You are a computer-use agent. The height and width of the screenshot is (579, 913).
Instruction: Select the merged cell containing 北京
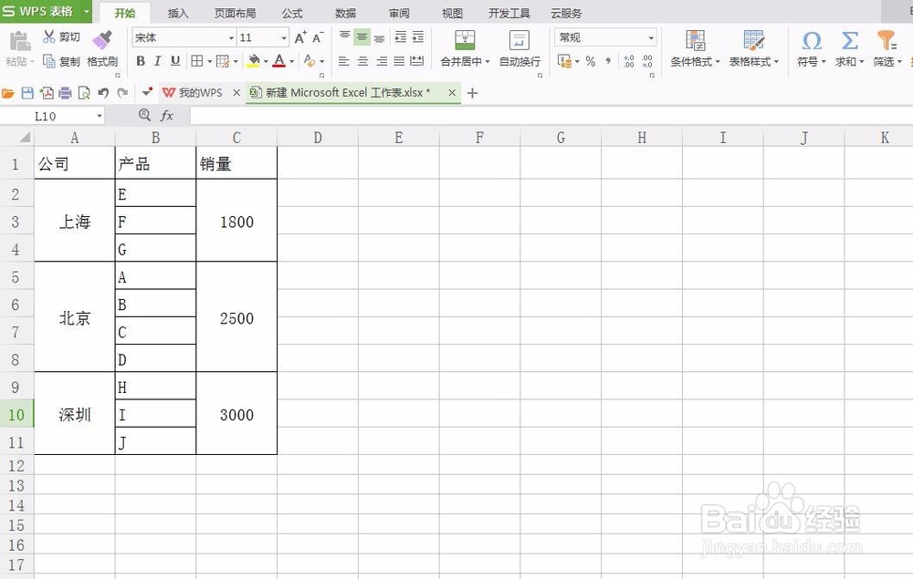click(x=75, y=318)
